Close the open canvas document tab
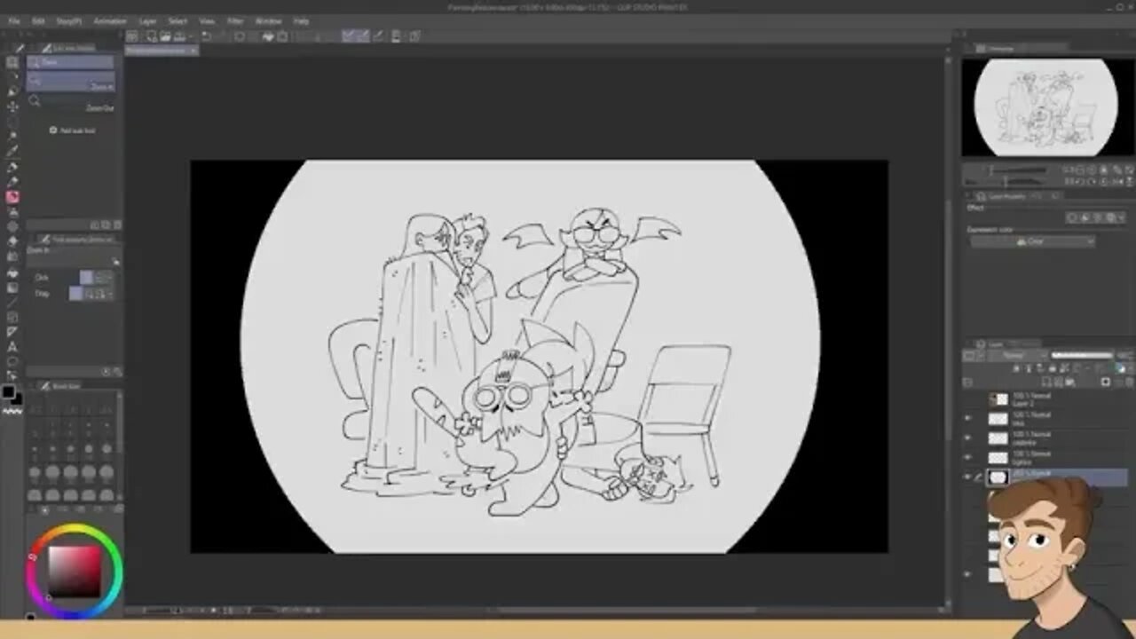1136x639 pixels. point(193,51)
